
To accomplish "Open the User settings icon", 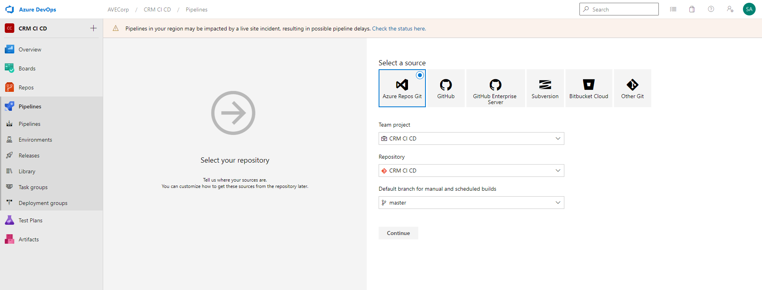I will click(730, 9).
